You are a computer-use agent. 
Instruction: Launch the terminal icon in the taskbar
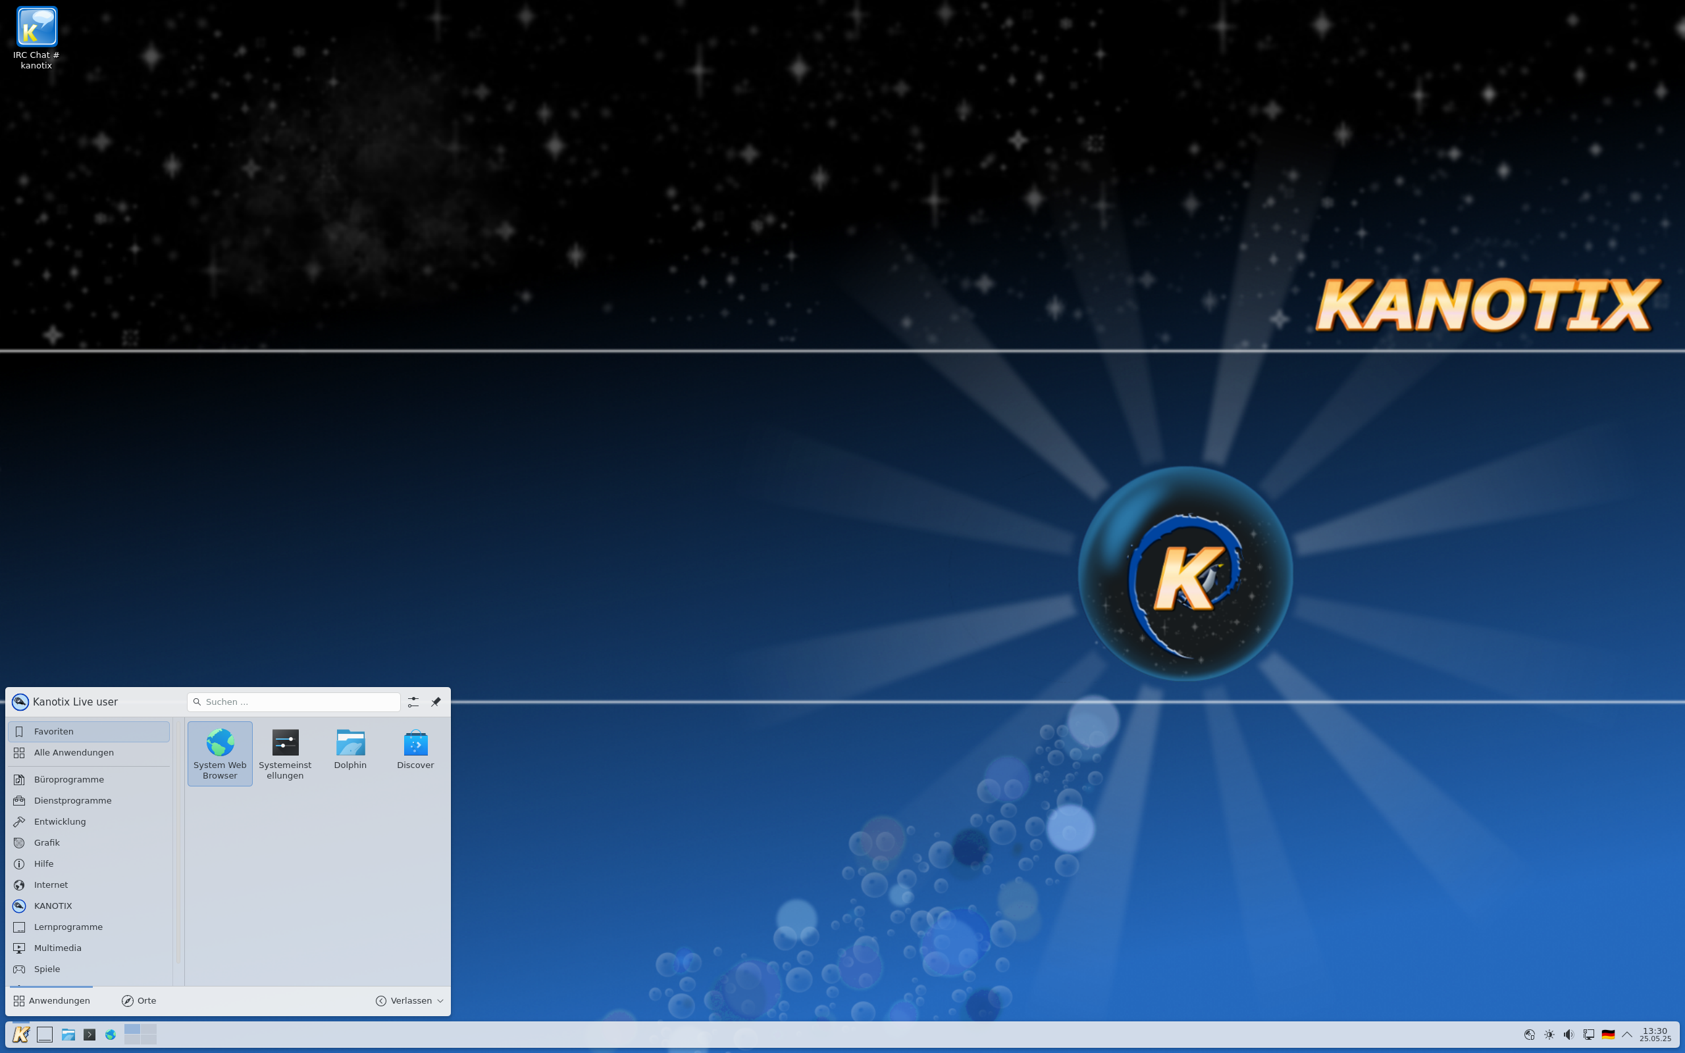(89, 1034)
